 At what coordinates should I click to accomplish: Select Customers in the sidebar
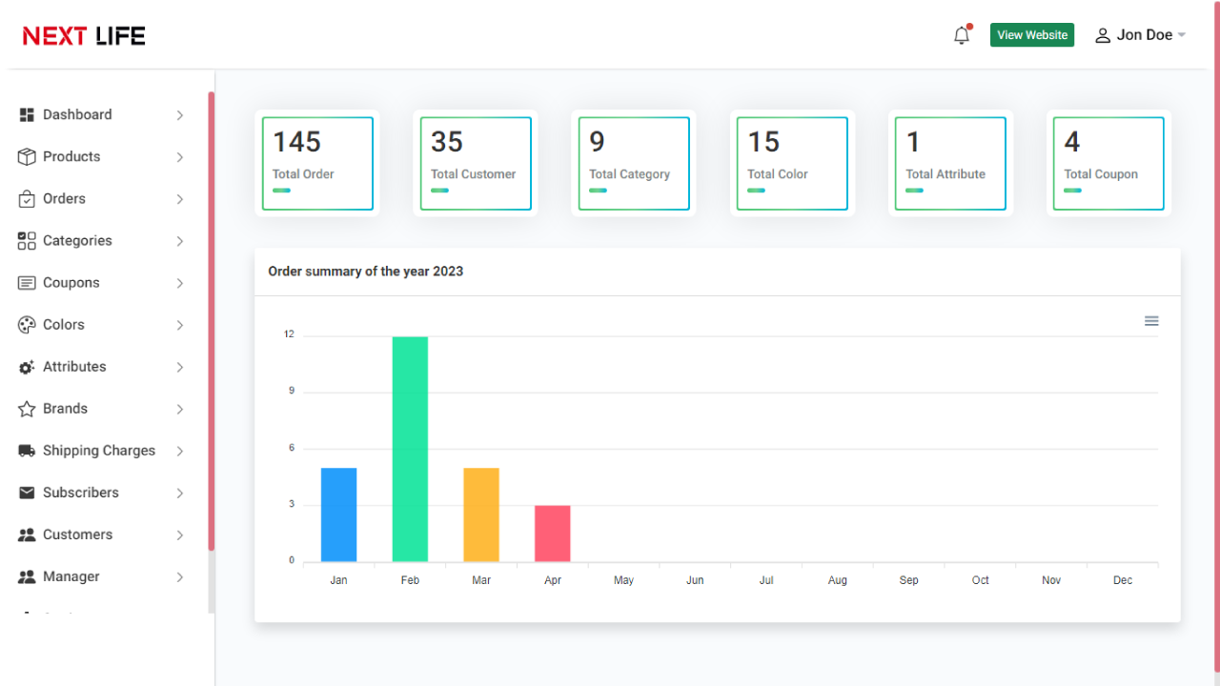pyautogui.click(x=102, y=535)
